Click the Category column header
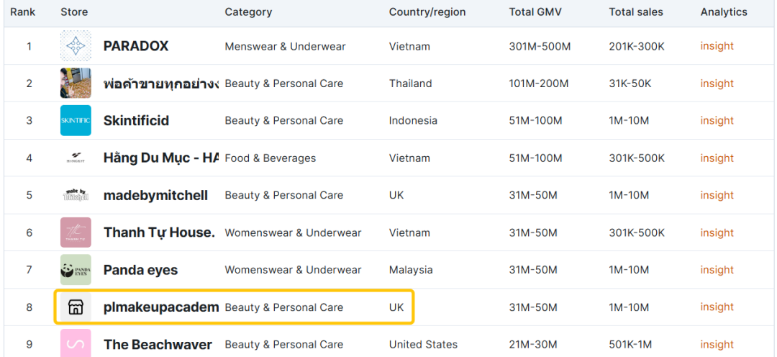 pos(248,12)
